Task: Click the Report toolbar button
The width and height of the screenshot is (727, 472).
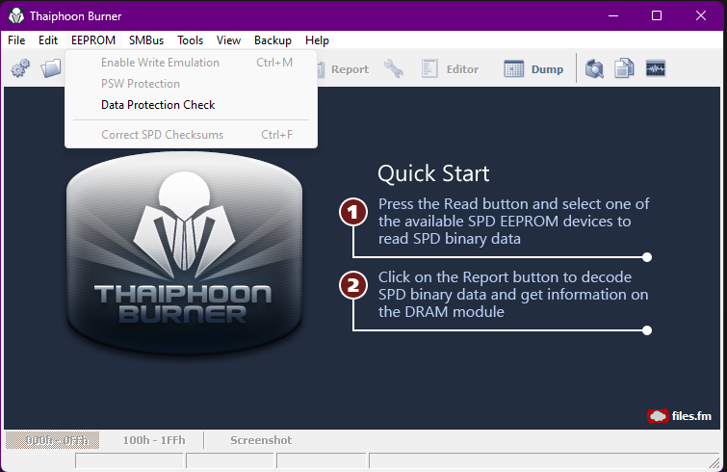Action: [344, 69]
